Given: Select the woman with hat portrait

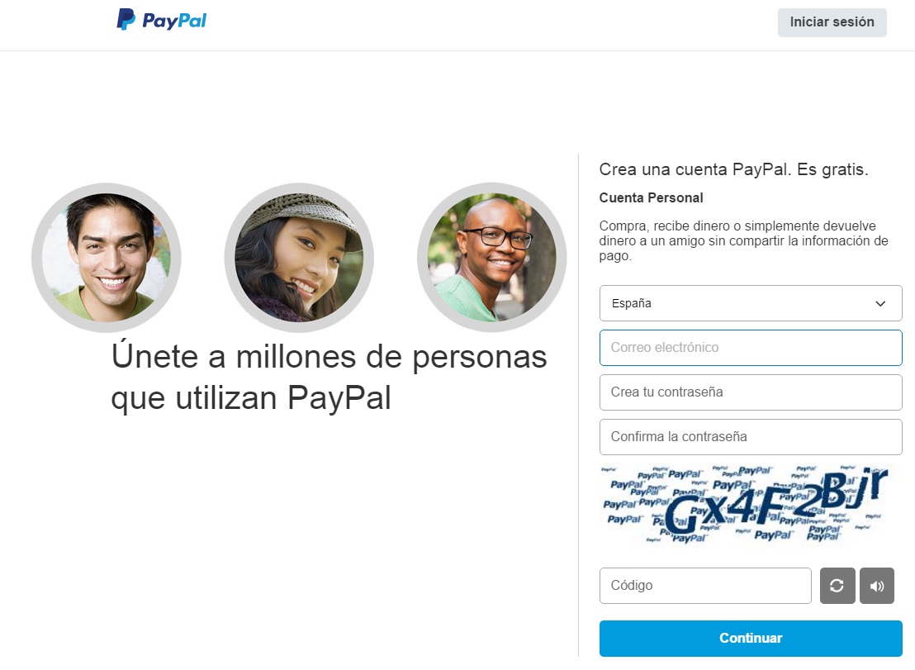Looking at the screenshot, I should point(299,258).
